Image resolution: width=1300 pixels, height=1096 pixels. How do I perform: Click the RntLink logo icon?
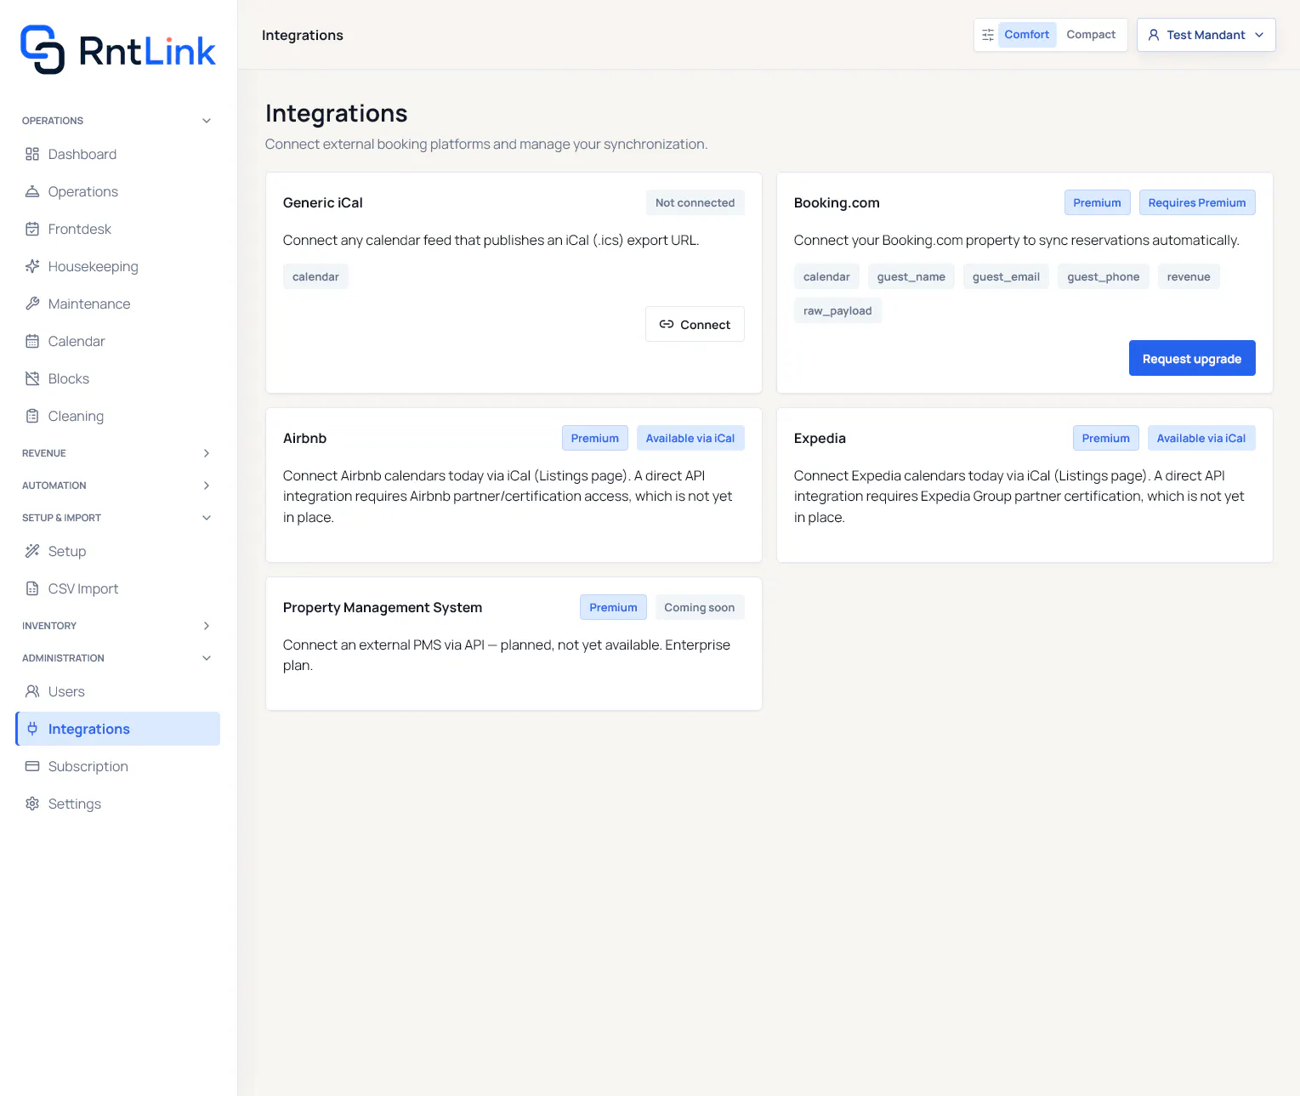[x=43, y=49]
